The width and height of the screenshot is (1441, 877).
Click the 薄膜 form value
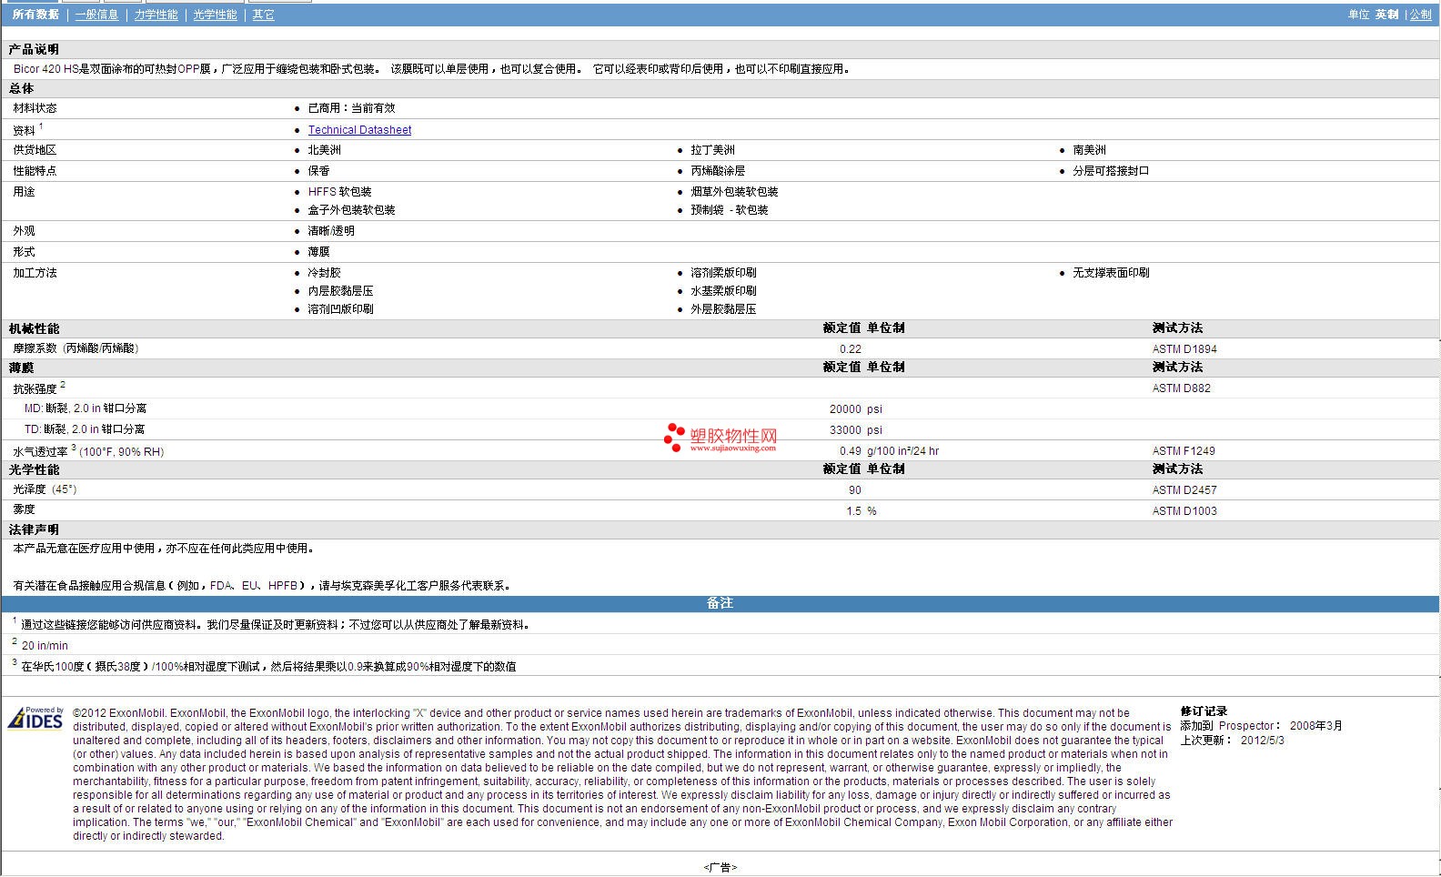(319, 252)
